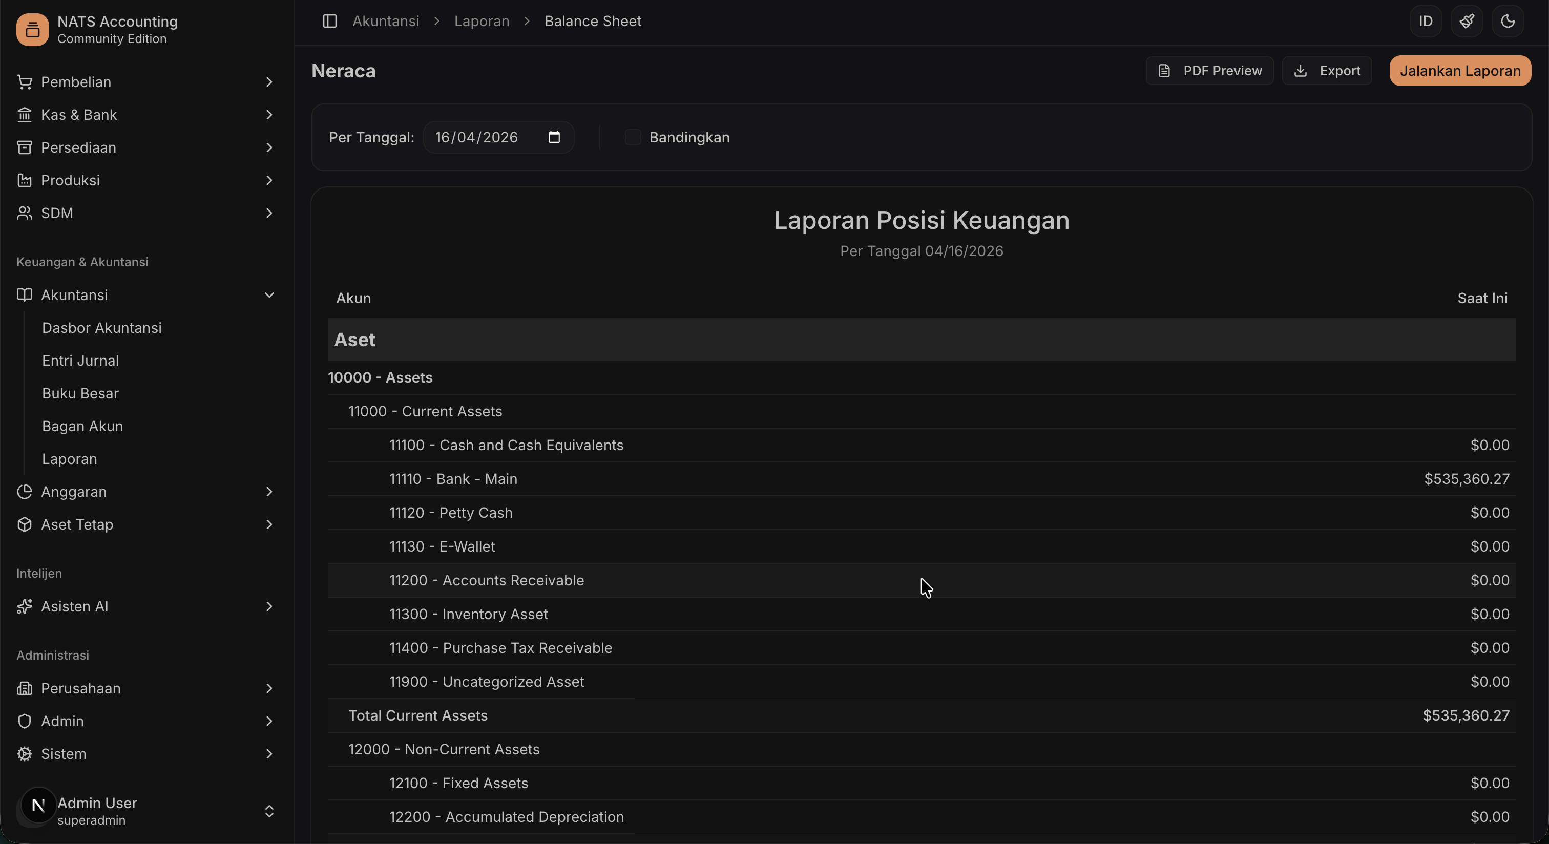Click the 11100 - Cash and Cash Equivalents row
Screen dimensions: 1549x844
pos(921,446)
